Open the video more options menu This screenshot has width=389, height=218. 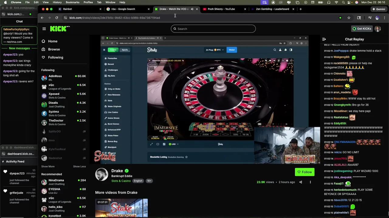click(x=310, y=182)
